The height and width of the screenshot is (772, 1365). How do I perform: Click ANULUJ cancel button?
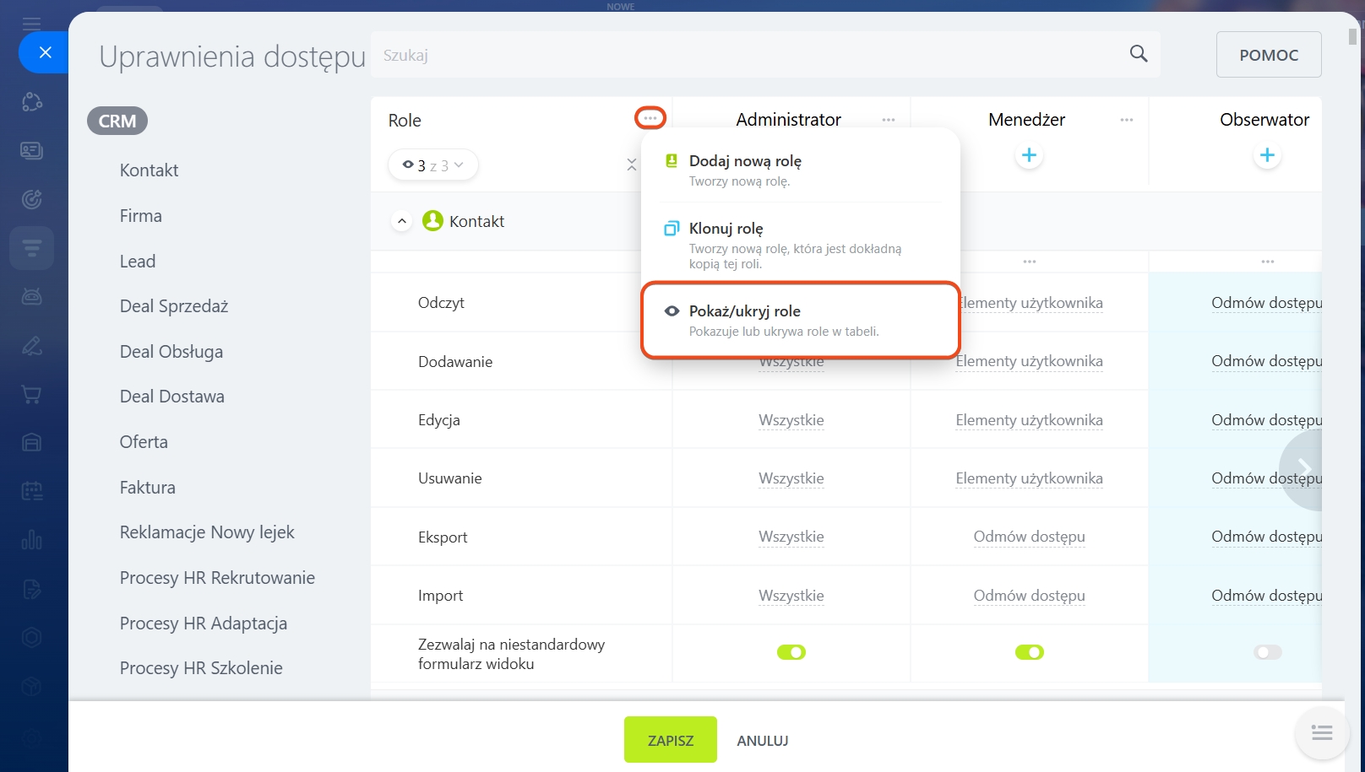[x=763, y=740]
